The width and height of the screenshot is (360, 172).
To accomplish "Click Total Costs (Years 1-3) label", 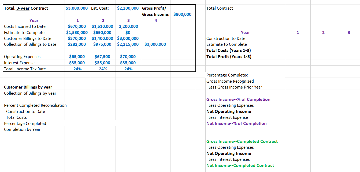I will 228,50.
